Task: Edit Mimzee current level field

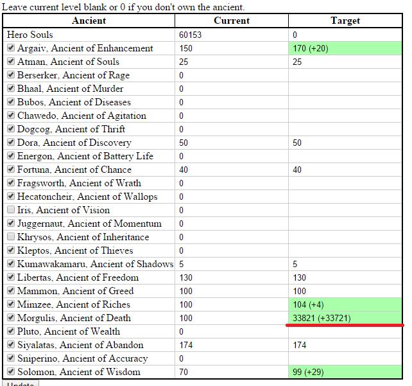Action: point(232,304)
